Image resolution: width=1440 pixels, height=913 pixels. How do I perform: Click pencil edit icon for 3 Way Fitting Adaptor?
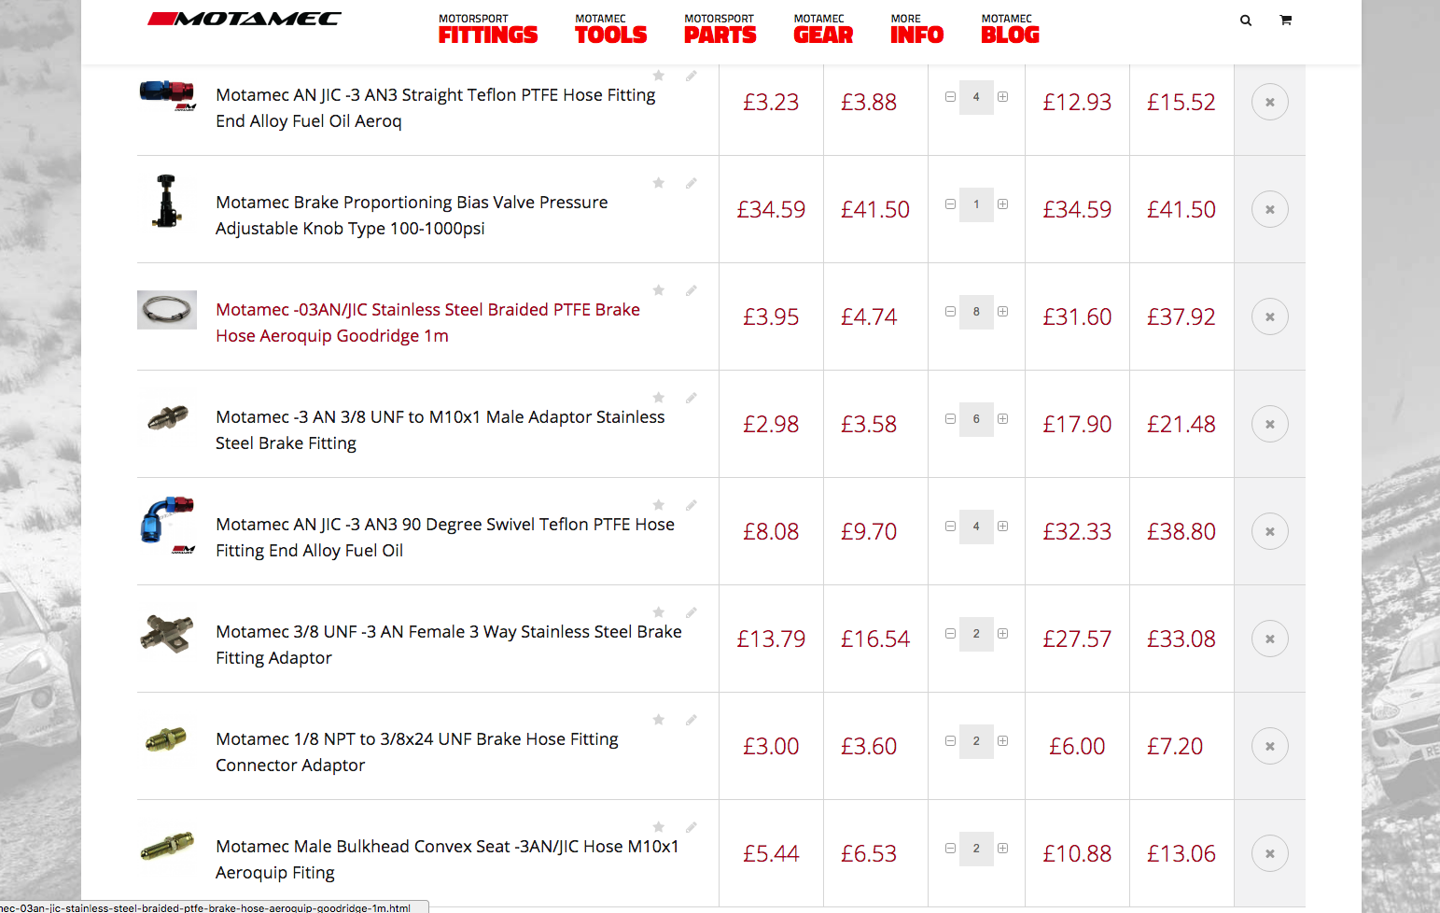(692, 612)
